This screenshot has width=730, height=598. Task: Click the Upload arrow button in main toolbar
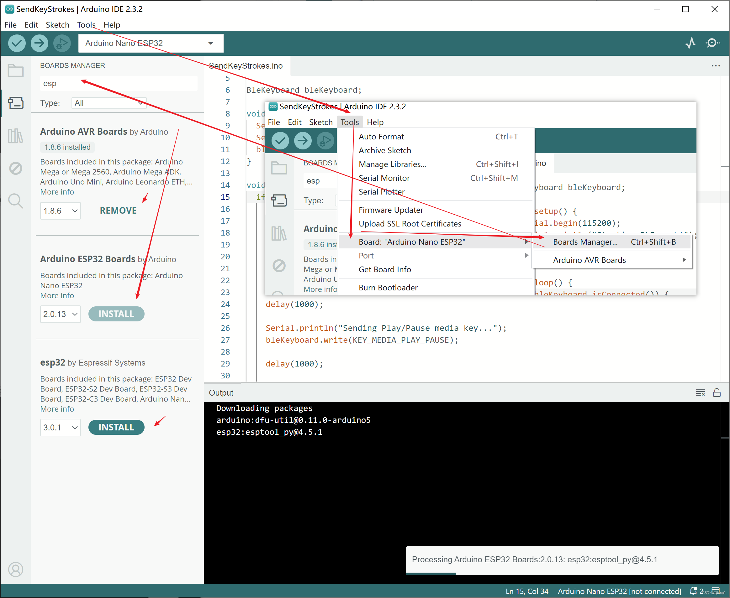(x=39, y=43)
